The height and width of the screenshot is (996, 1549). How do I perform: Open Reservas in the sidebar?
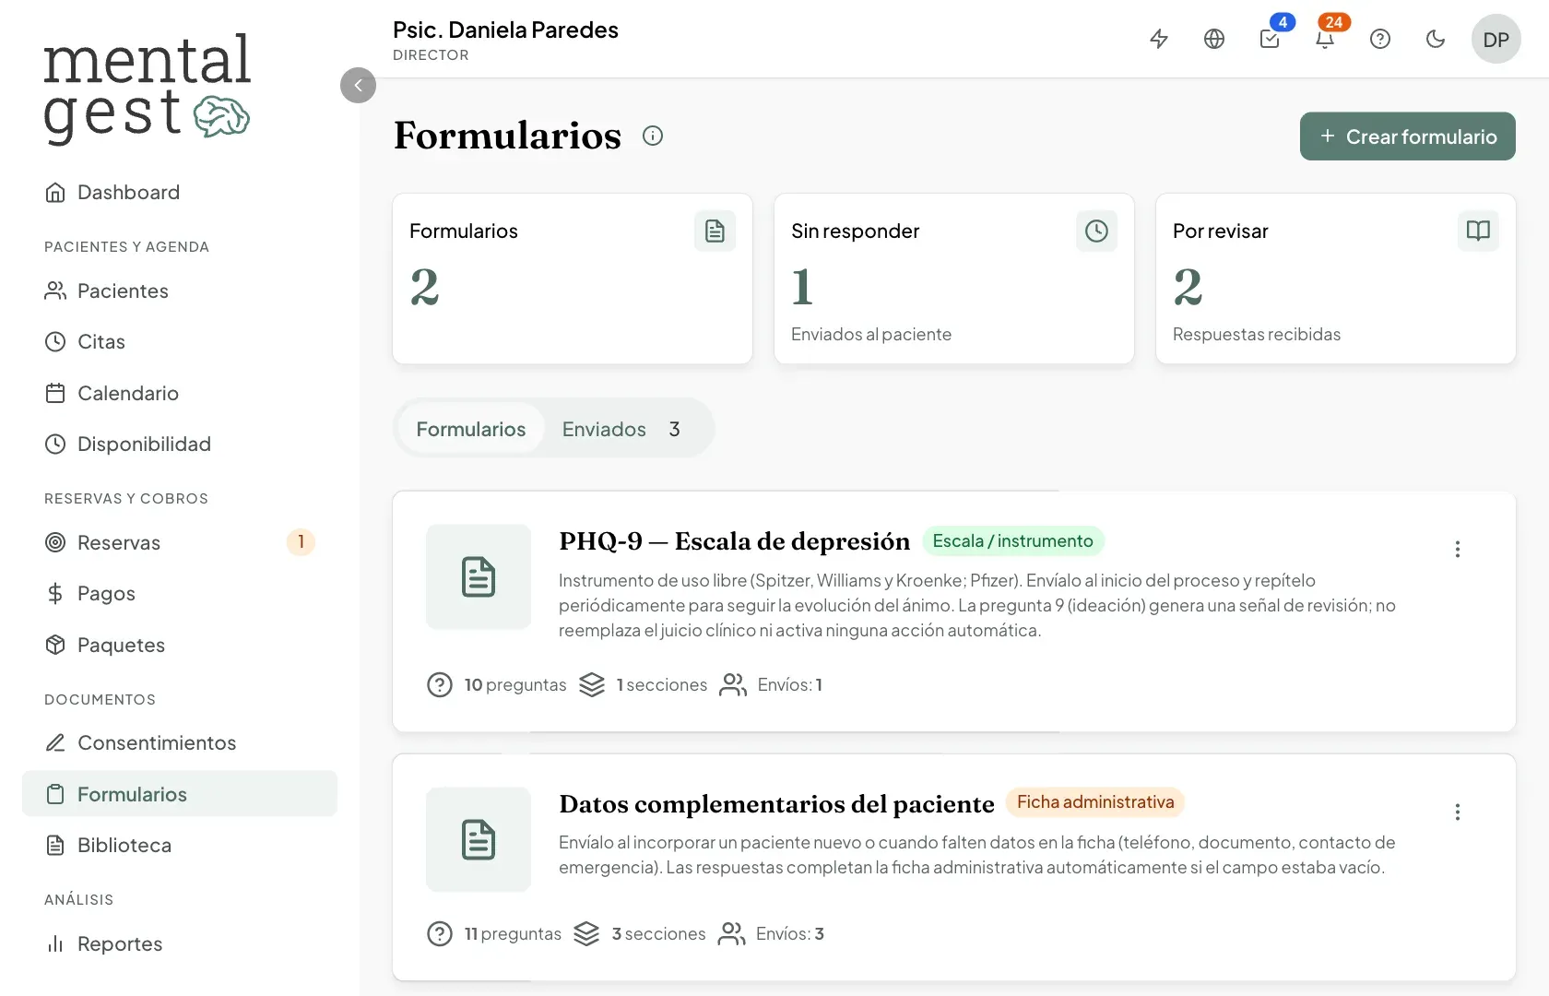(180, 542)
